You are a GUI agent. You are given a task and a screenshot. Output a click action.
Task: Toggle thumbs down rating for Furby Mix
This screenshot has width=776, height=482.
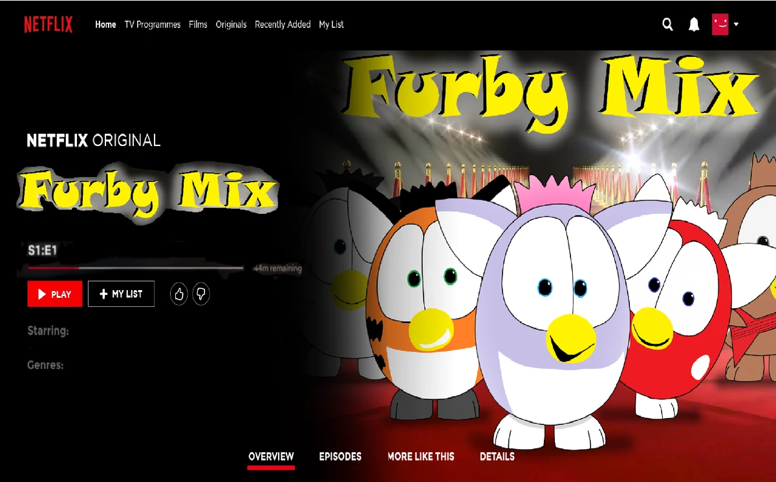[200, 294]
